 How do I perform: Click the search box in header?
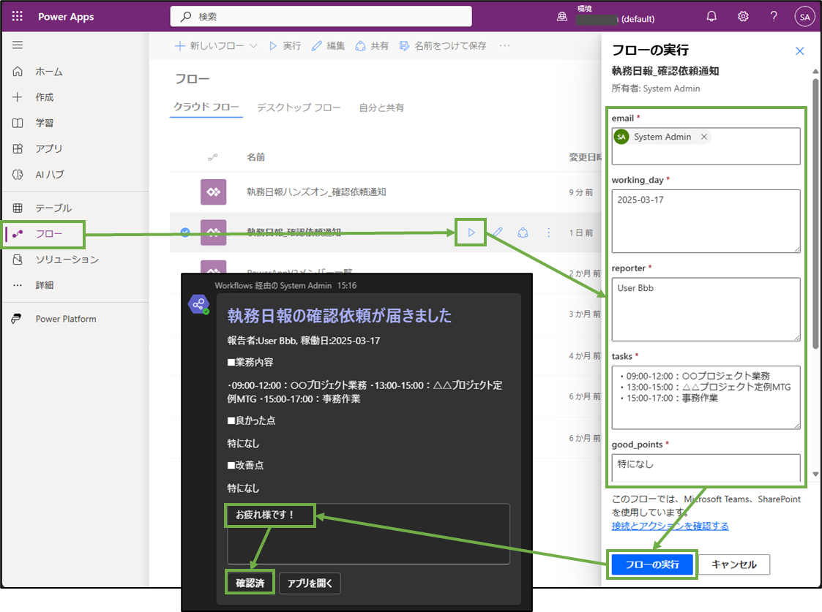click(x=321, y=16)
